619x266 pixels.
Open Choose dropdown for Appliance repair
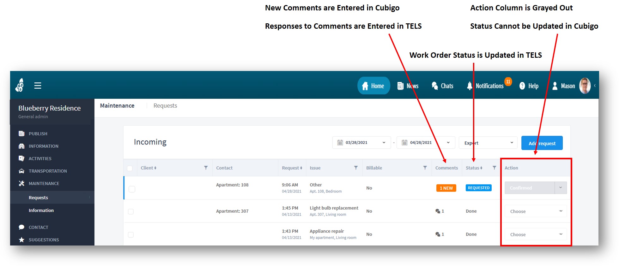[536, 234]
